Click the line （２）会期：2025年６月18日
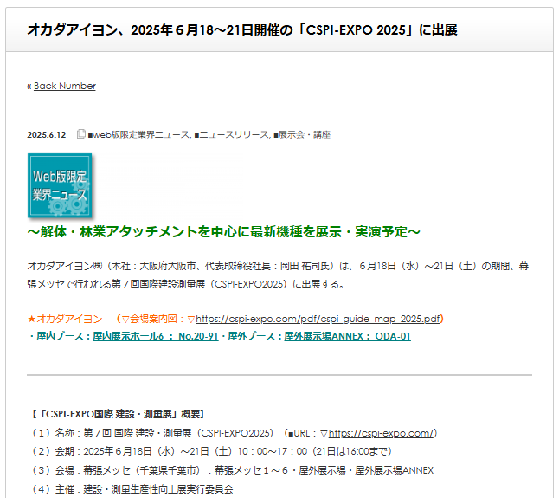This screenshot has width=559, height=498. point(212,451)
